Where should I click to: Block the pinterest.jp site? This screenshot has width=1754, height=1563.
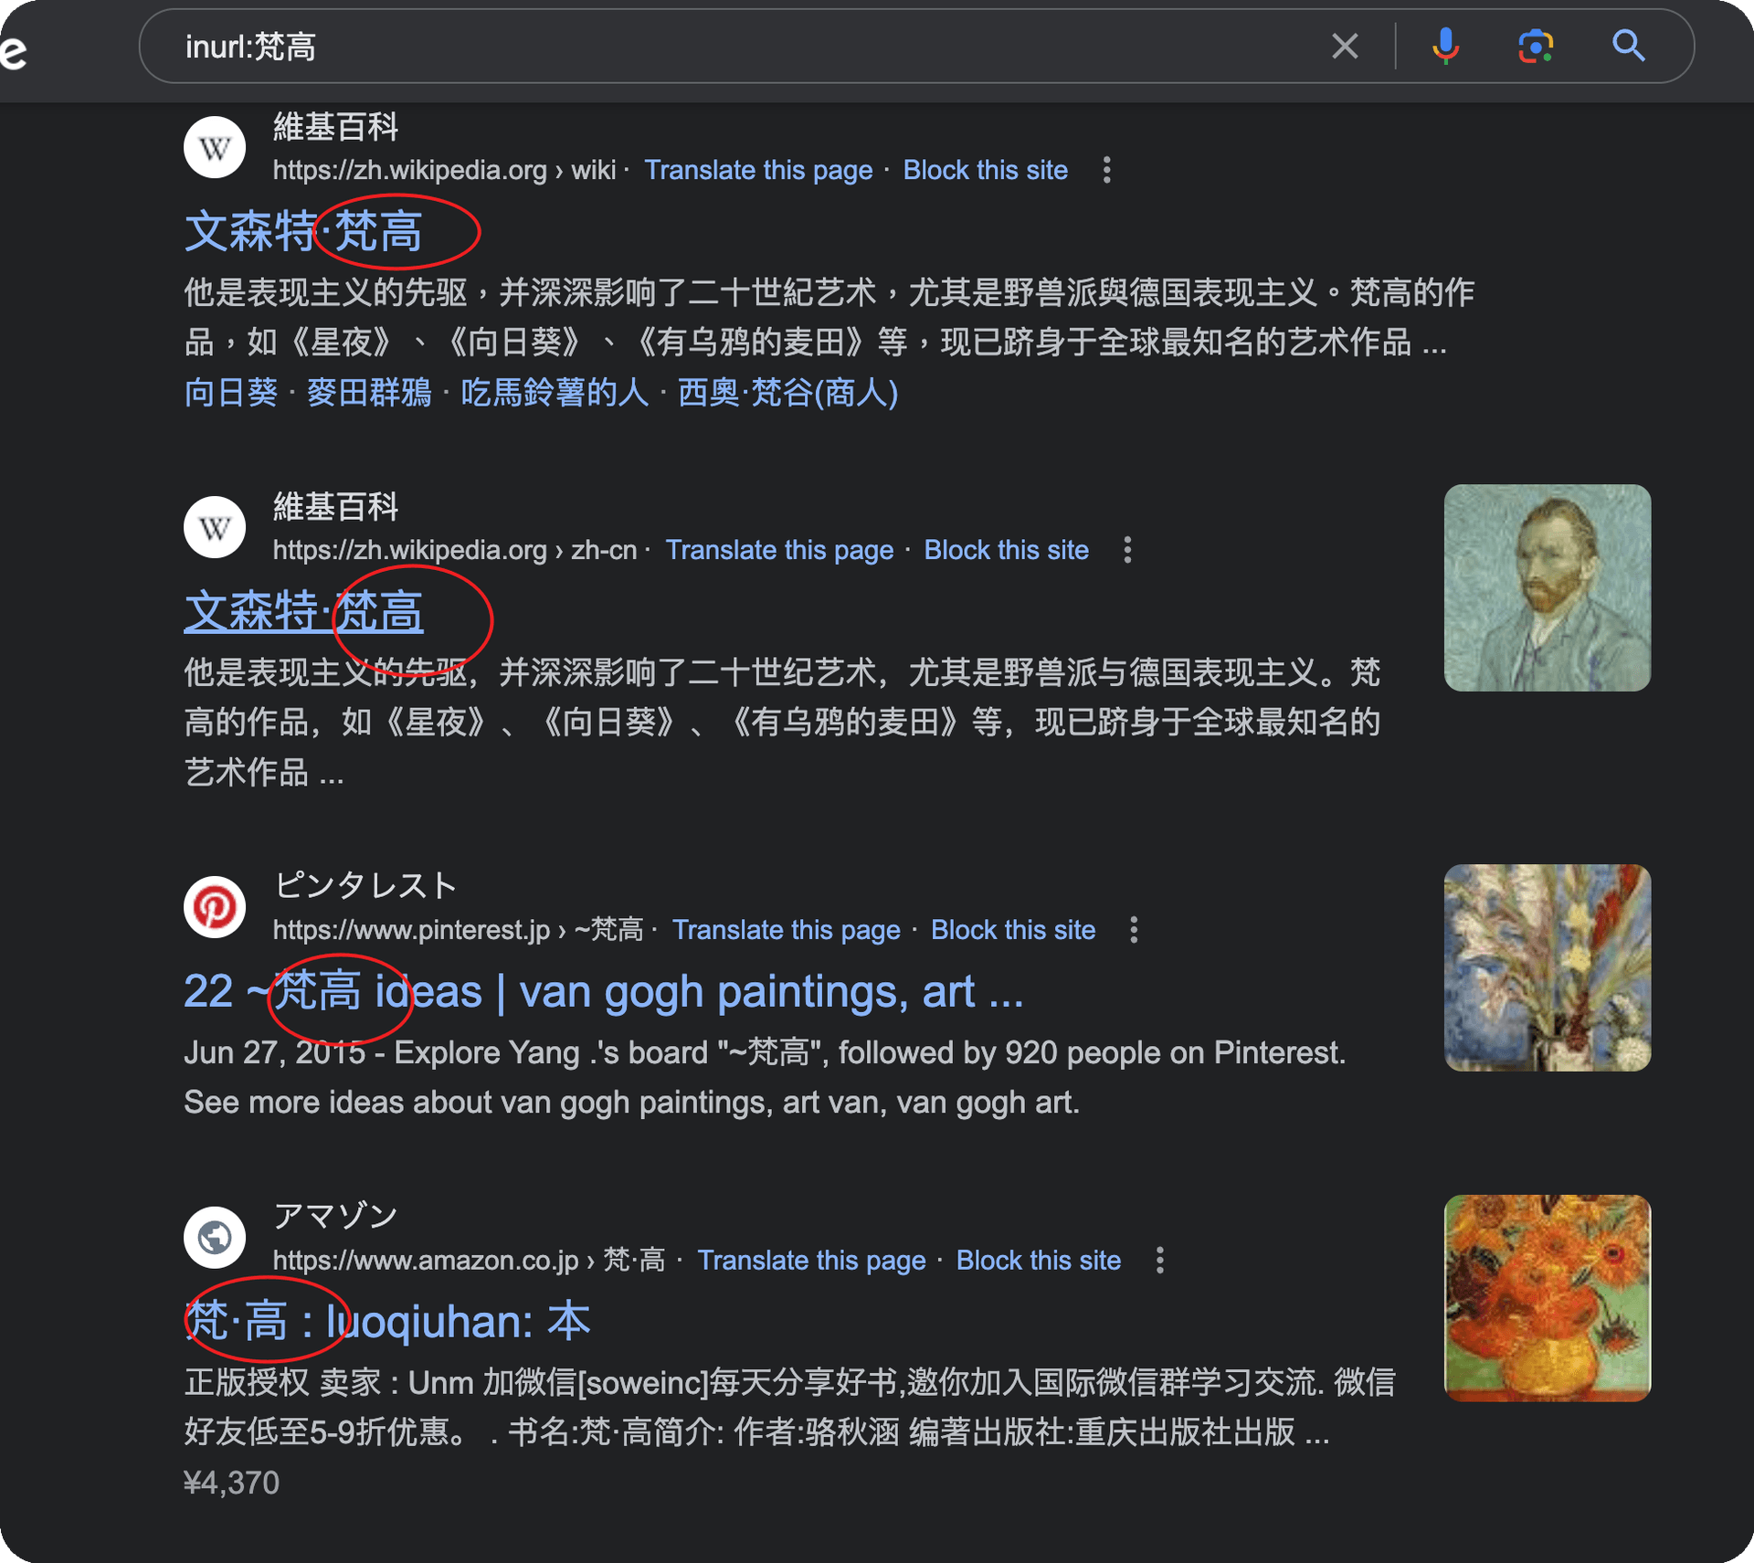tap(1013, 930)
